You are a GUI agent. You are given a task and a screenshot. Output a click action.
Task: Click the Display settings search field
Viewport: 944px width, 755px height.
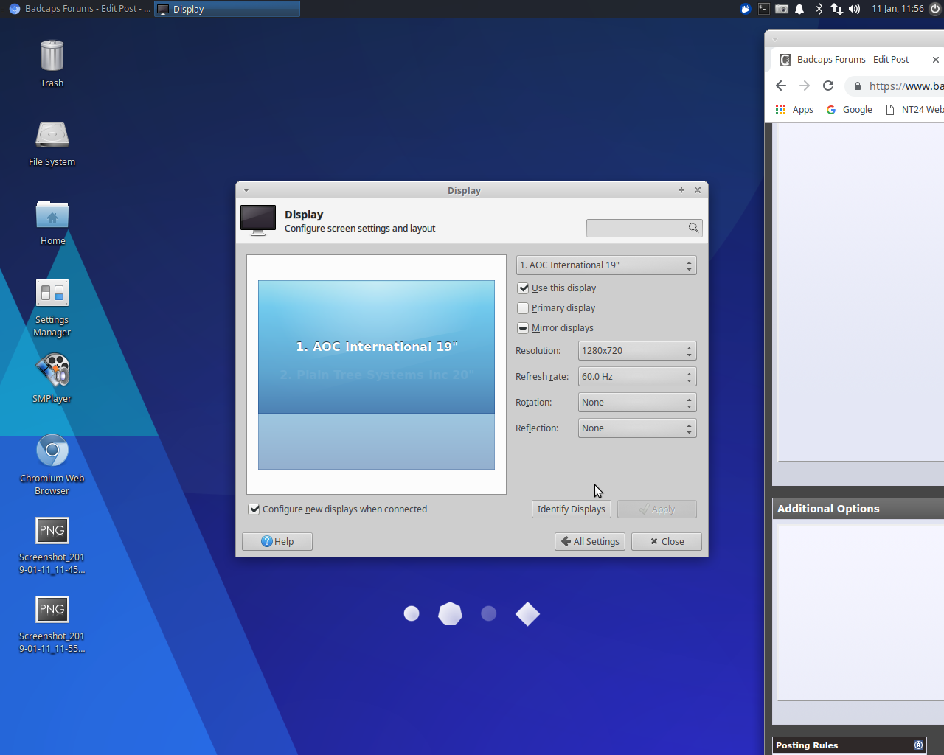(636, 229)
